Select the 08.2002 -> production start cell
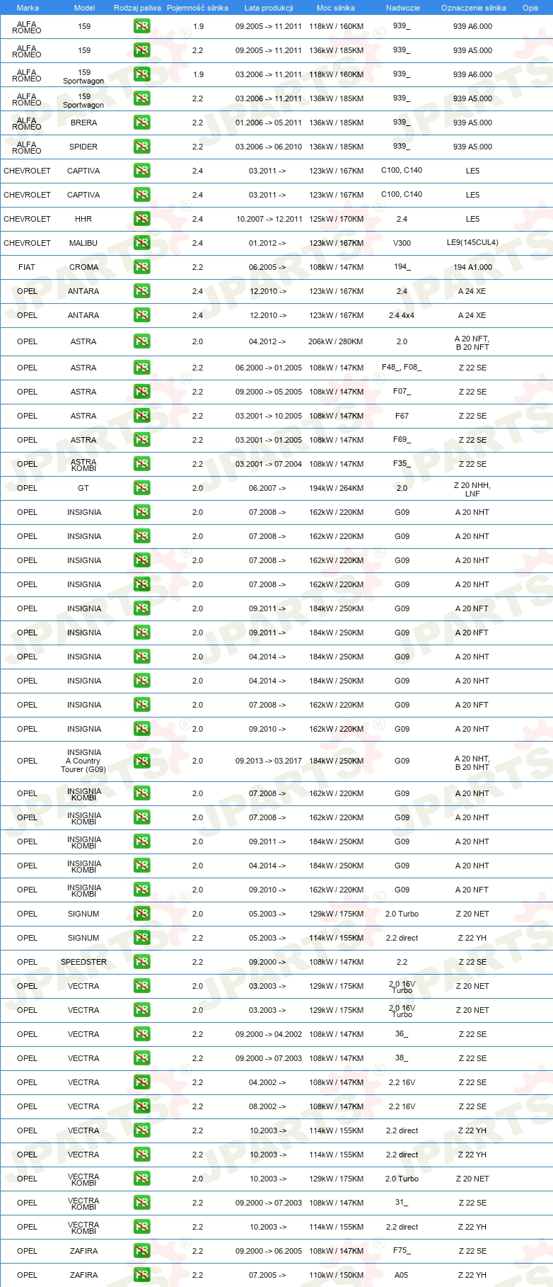 click(x=267, y=1106)
